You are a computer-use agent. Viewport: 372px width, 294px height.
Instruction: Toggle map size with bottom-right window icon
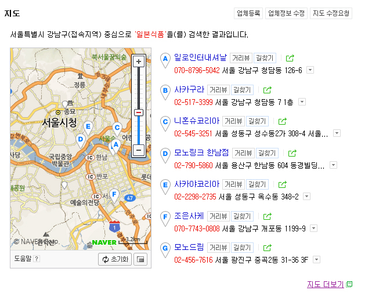pos(140,259)
